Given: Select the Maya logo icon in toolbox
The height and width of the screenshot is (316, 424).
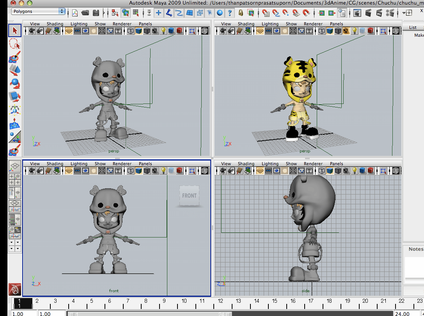Looking at the screenshot, I should coord(15,289).
